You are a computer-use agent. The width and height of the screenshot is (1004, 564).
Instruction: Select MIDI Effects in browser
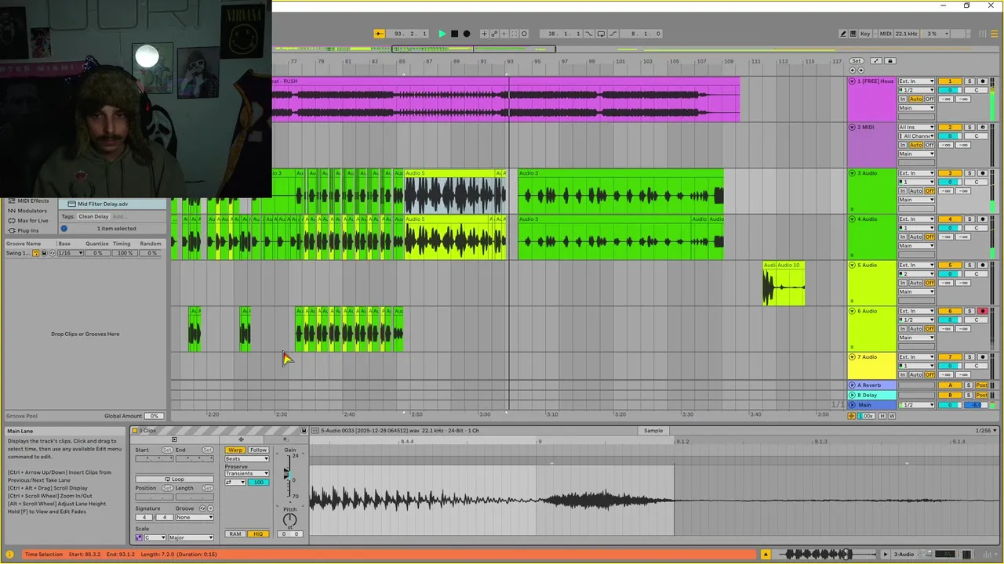[x=33, y=201]
